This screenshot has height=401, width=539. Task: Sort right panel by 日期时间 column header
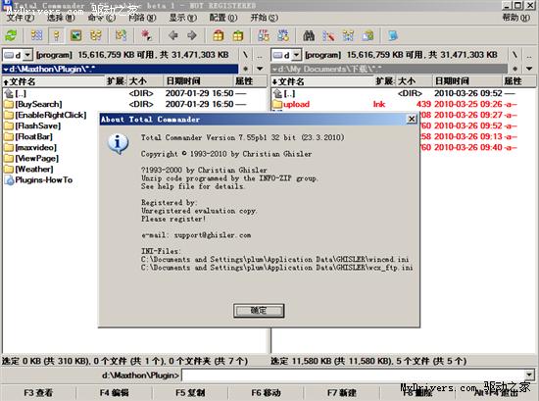coord(466,81)
